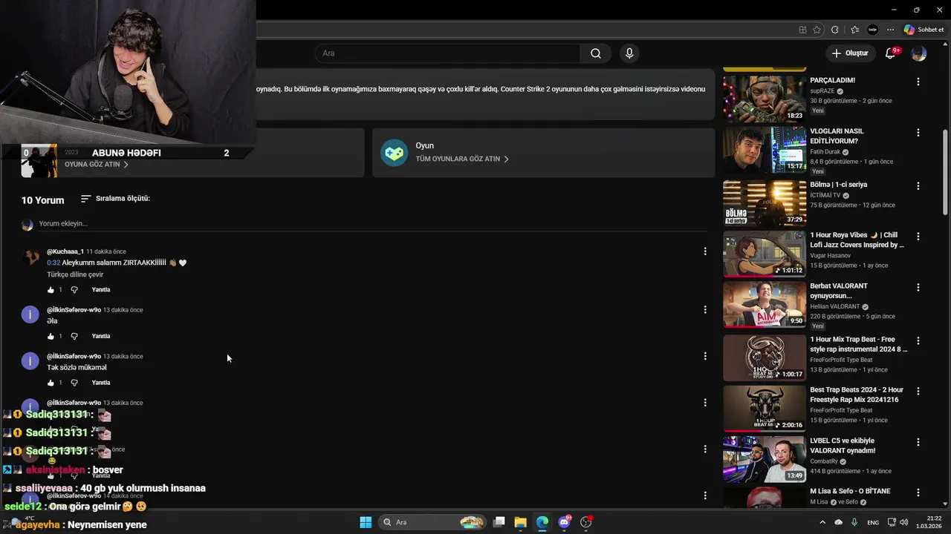Open the Oyun gaming category icon
Screen dimensions: 951x534
(x=394, y=153)
